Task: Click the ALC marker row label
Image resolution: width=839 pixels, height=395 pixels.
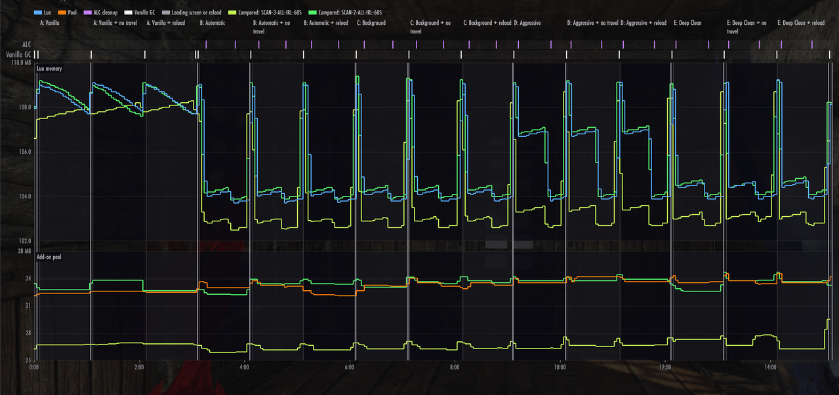Action: coord(28,45)
